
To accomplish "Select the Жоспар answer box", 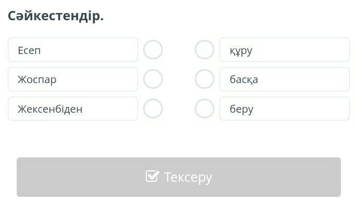I will [73, 79].
